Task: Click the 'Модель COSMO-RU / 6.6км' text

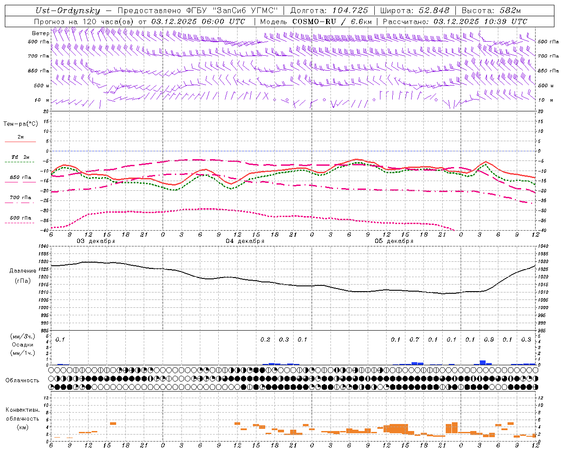Action: click(x=316, y=21)
